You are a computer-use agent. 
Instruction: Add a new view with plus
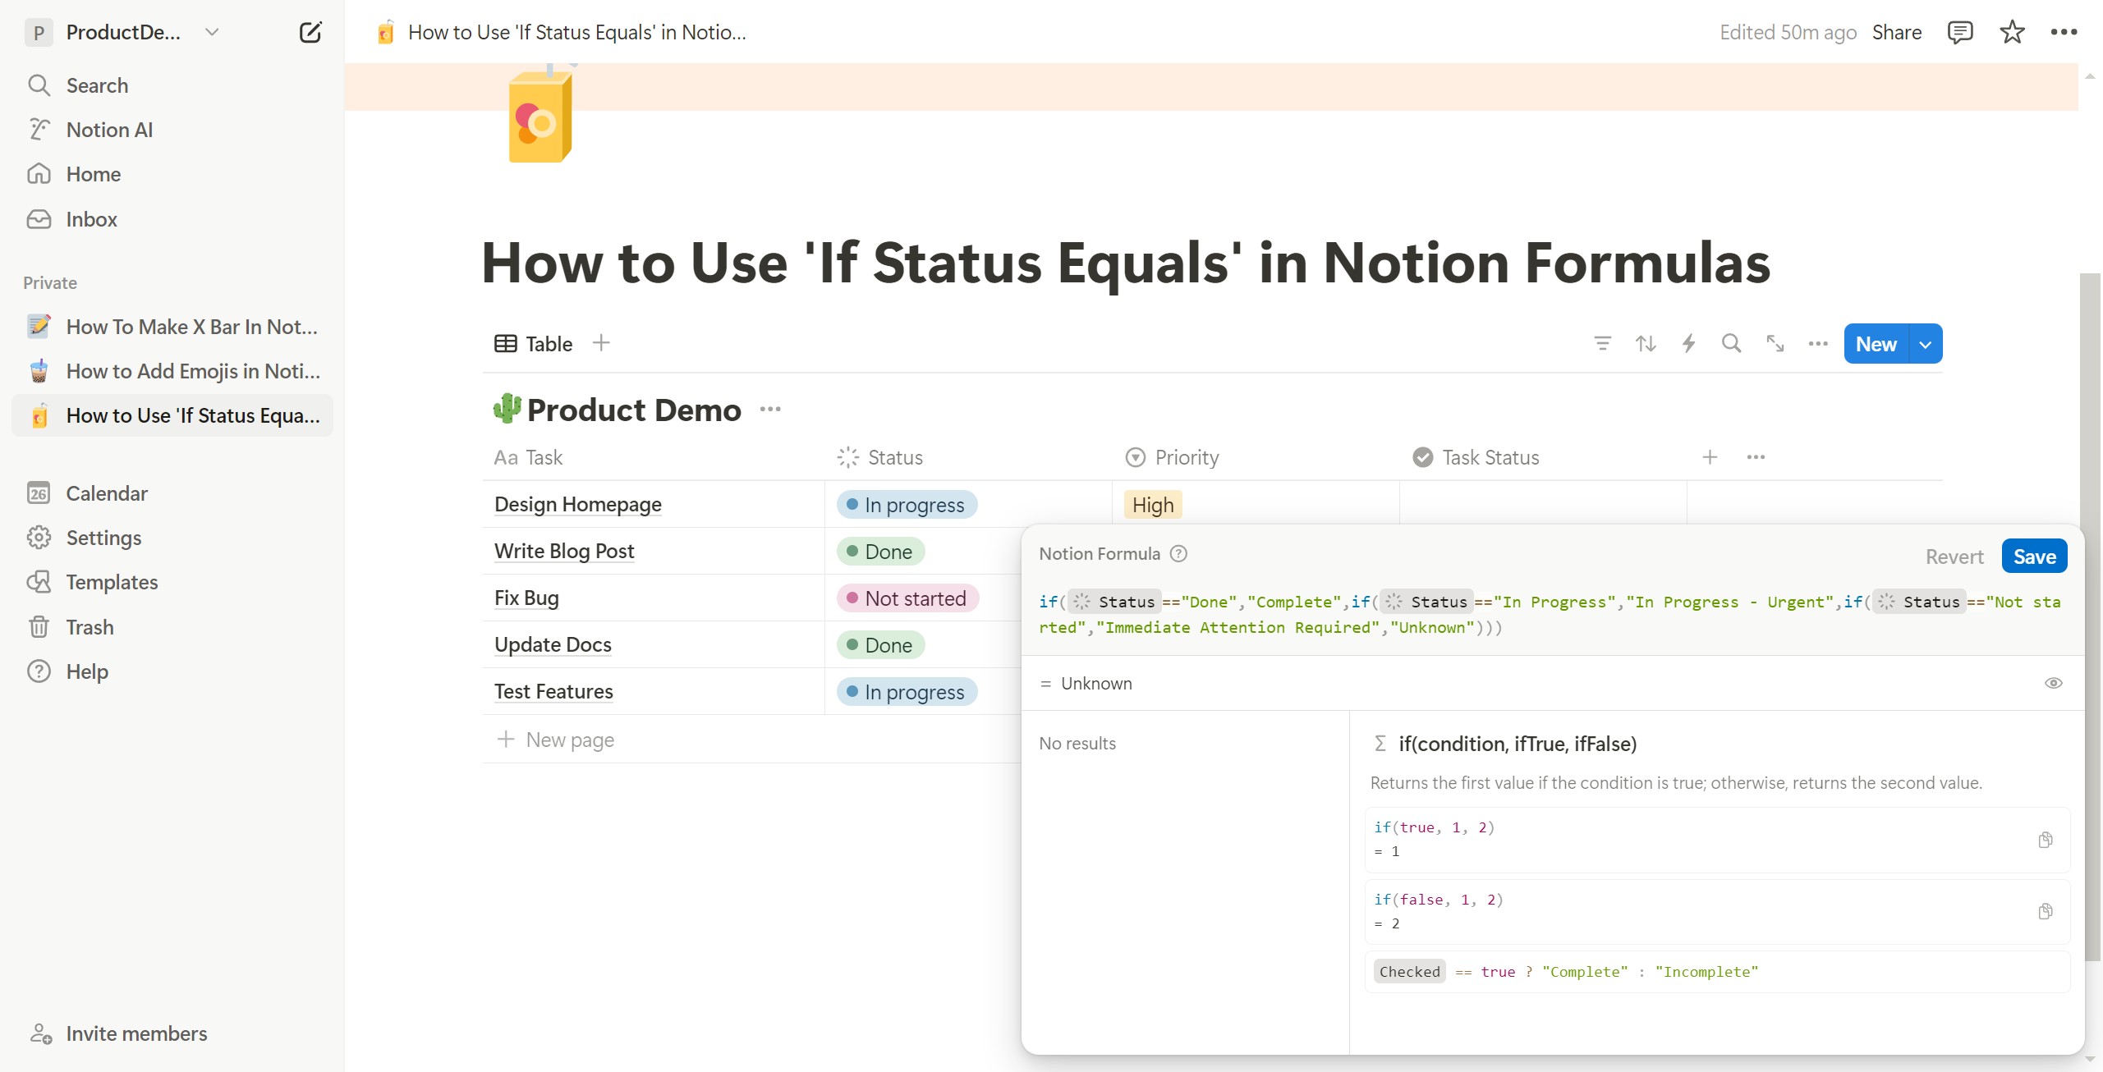(x=601, y=343)
